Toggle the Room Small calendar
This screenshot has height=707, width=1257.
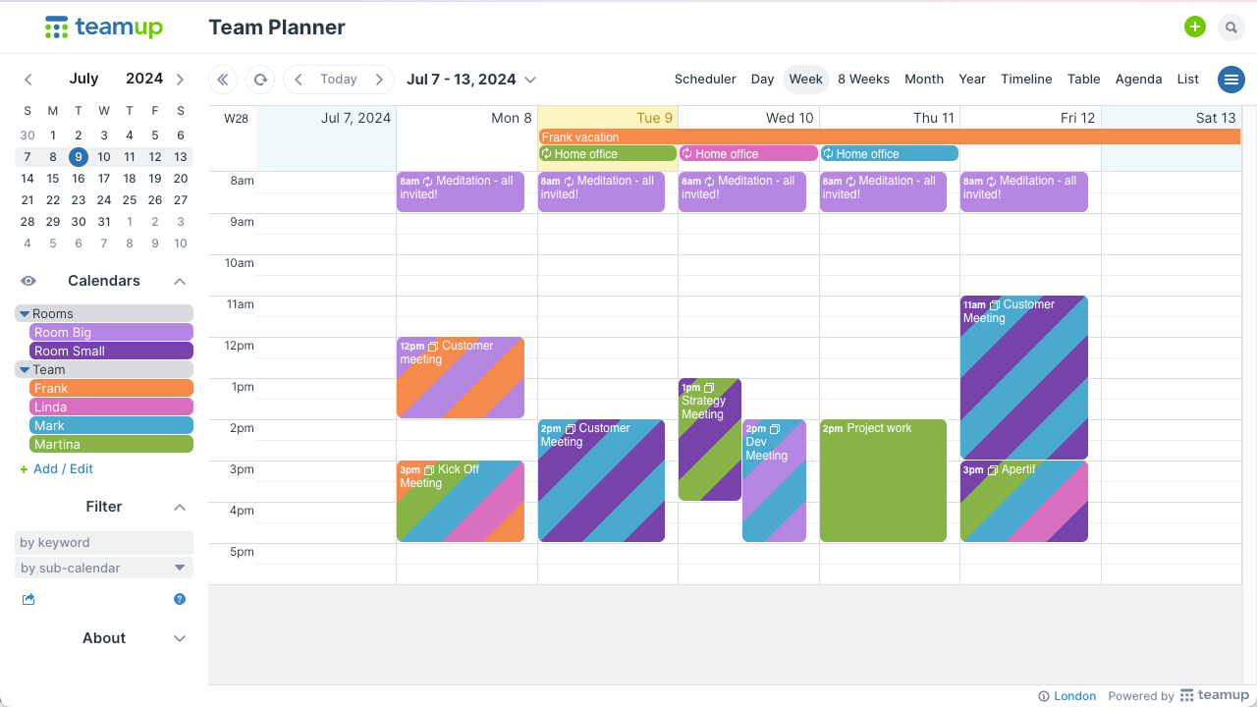pyautogui.click(x=111, y=351)
